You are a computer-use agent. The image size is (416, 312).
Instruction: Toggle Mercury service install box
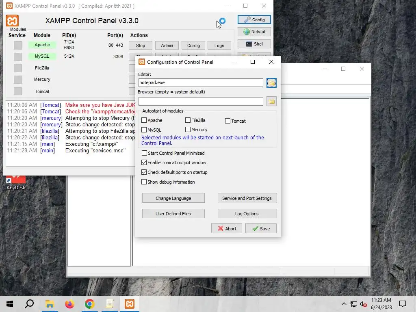click(x=18, y=79)
